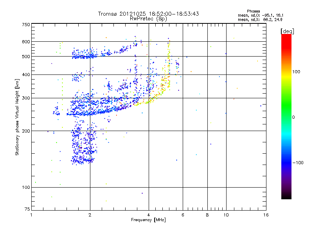Click the 'RwPretec (8p)' subtitle
Image resolution: width=313 pixels, height=234 pixels.
coord(148,19)
